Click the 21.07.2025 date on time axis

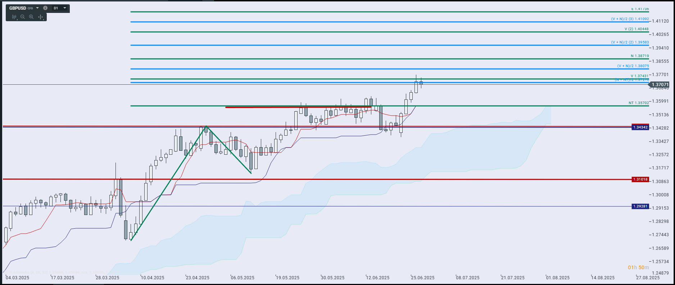513,278
